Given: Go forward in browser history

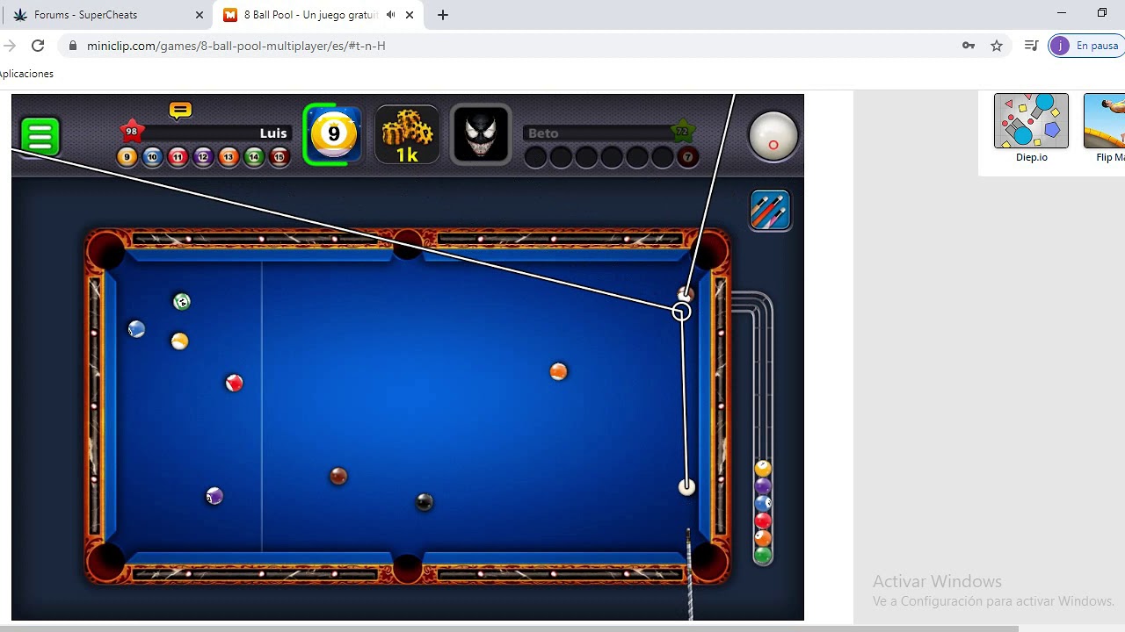Looking at the screenshot, I should pyautogui.click(x=9, y=46).
